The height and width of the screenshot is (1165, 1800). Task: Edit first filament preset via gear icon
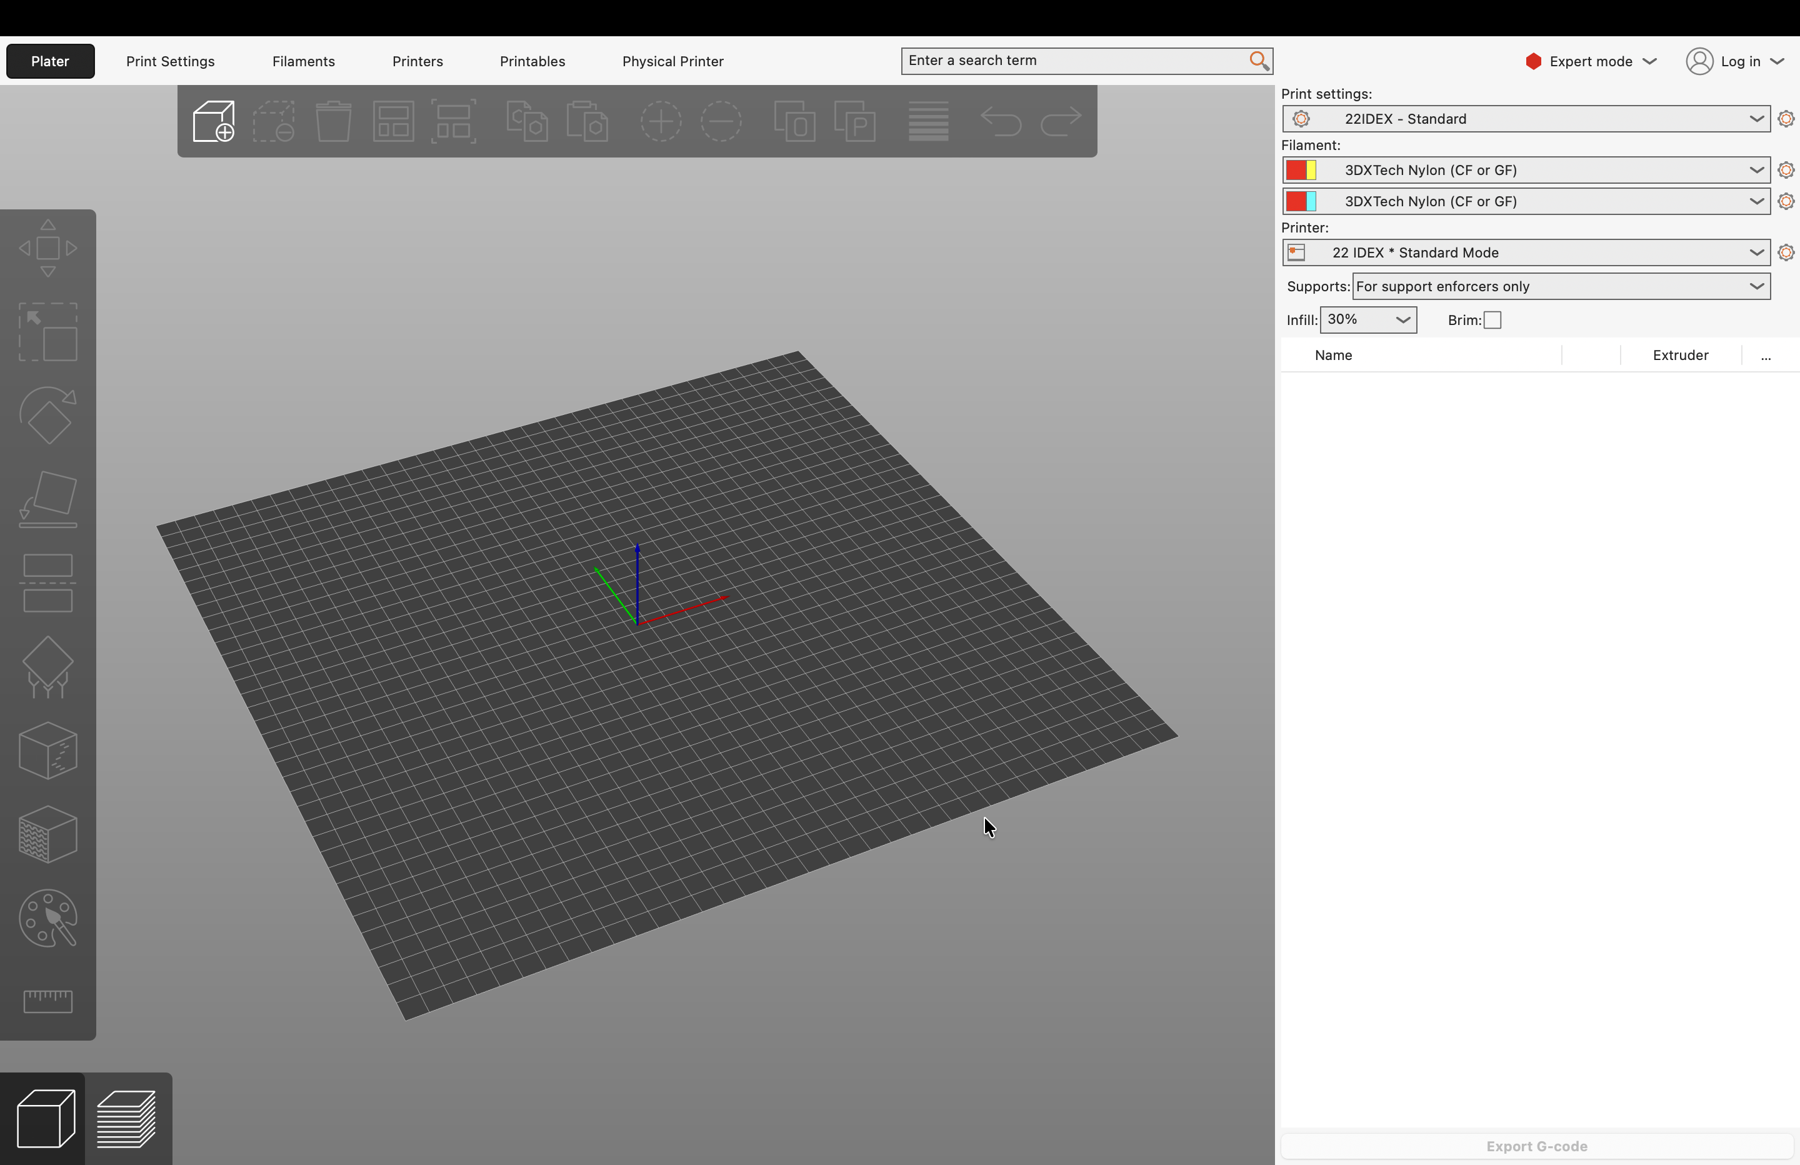[1786, 170]
